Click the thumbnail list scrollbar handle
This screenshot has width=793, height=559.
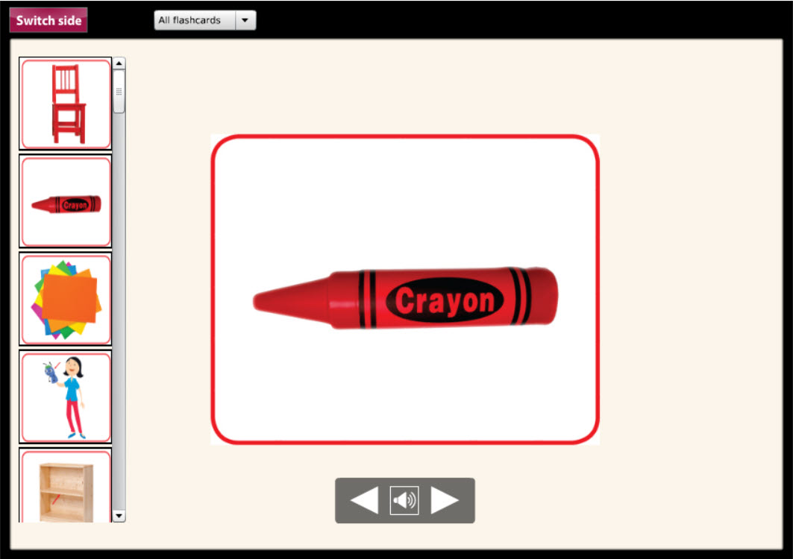click(x=119, y=92)
